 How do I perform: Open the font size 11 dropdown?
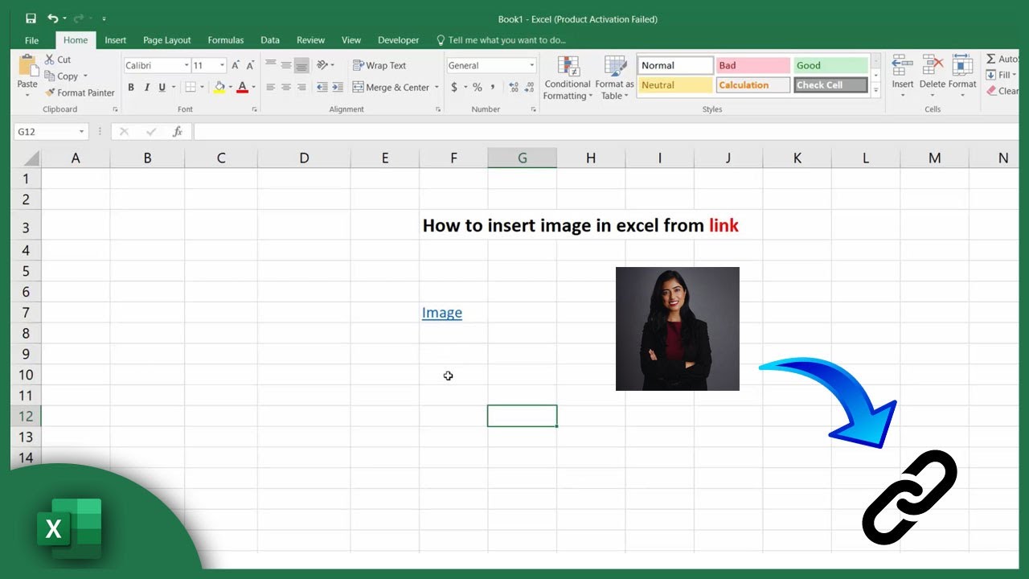(223, 66)
